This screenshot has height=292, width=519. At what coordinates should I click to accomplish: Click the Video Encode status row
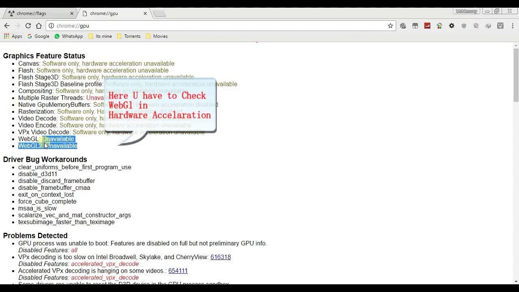pyautogui.click(x=105, y=125)
